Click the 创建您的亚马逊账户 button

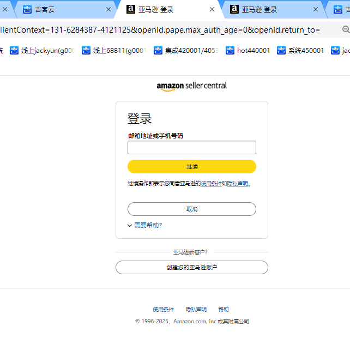point(191,268)
